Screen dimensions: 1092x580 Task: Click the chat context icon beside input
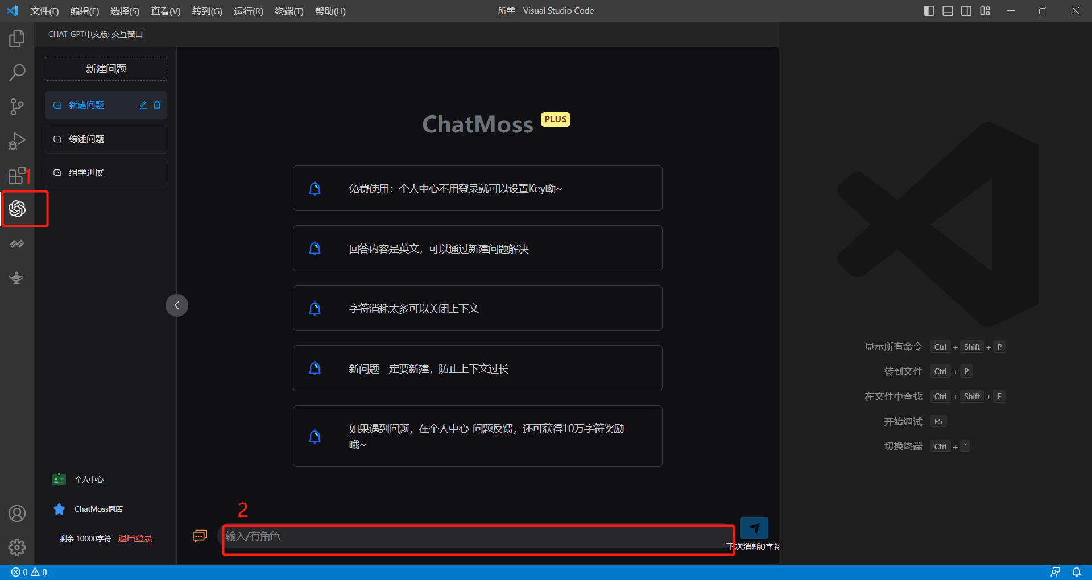tap(200, 536)
